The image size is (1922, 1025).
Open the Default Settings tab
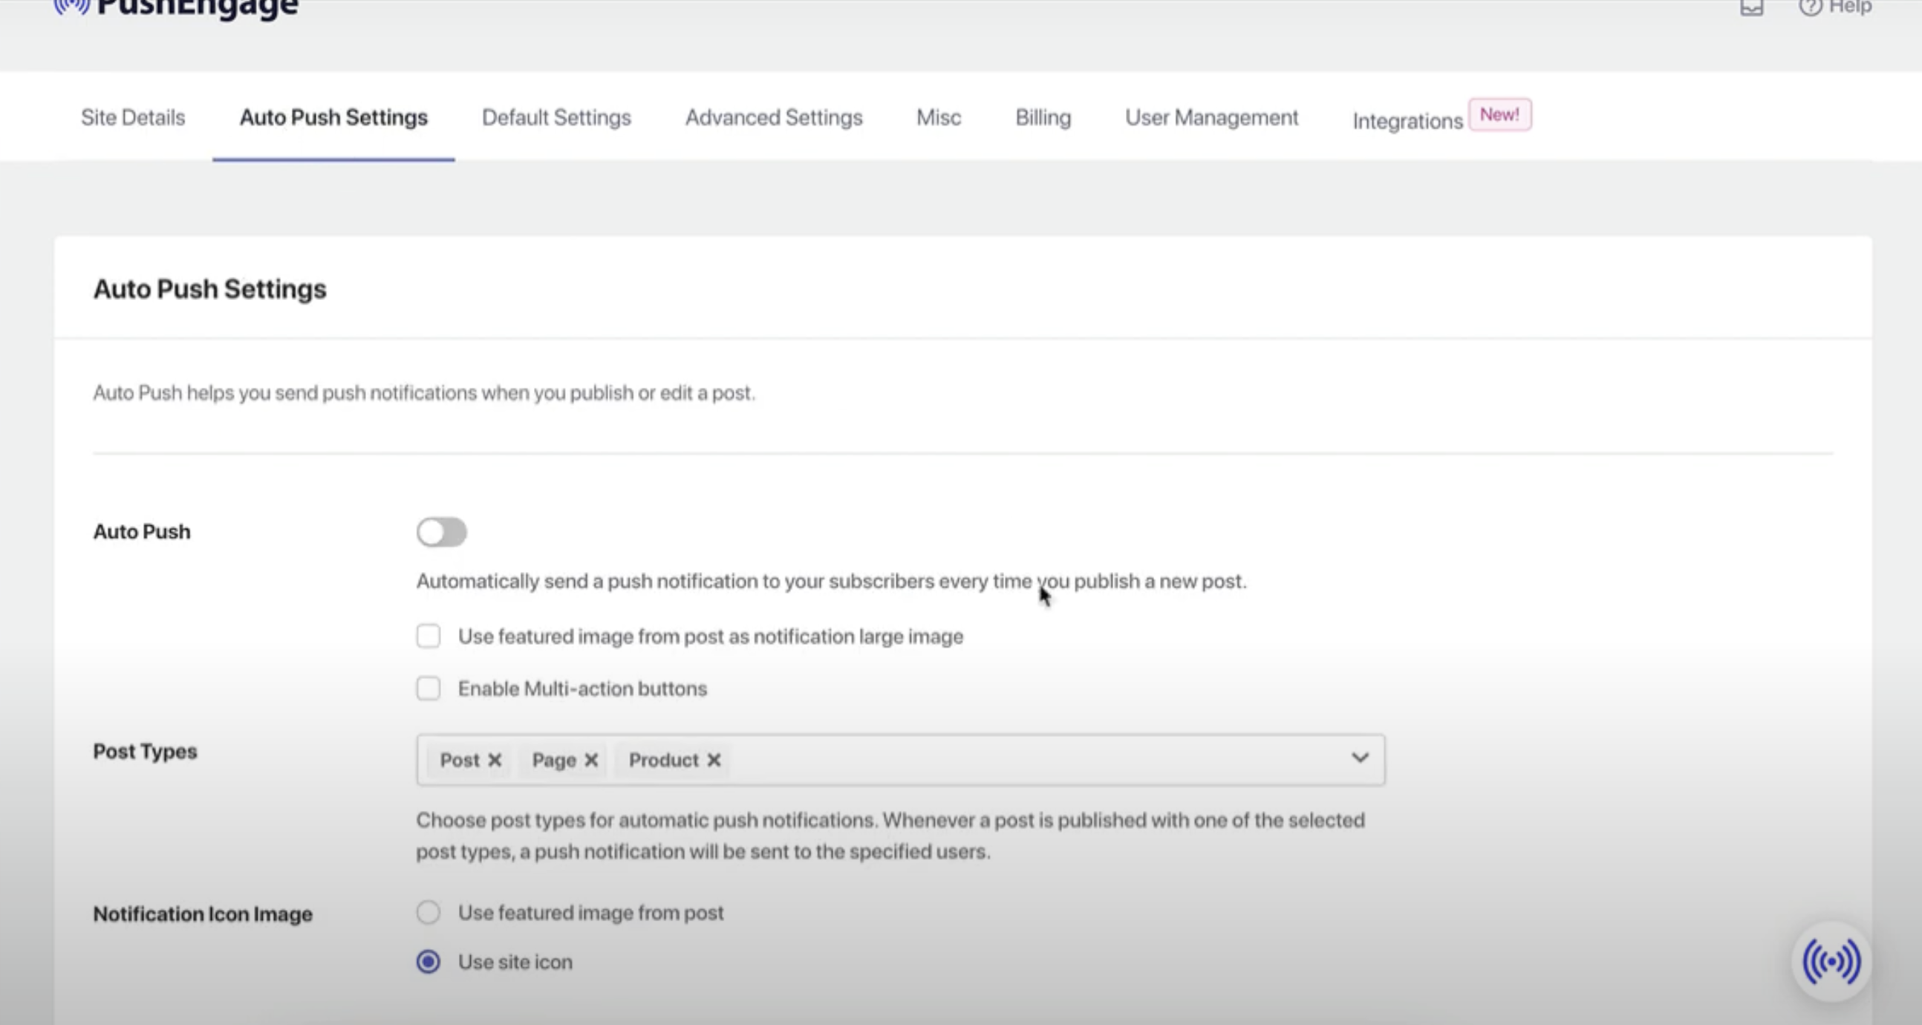556,118
